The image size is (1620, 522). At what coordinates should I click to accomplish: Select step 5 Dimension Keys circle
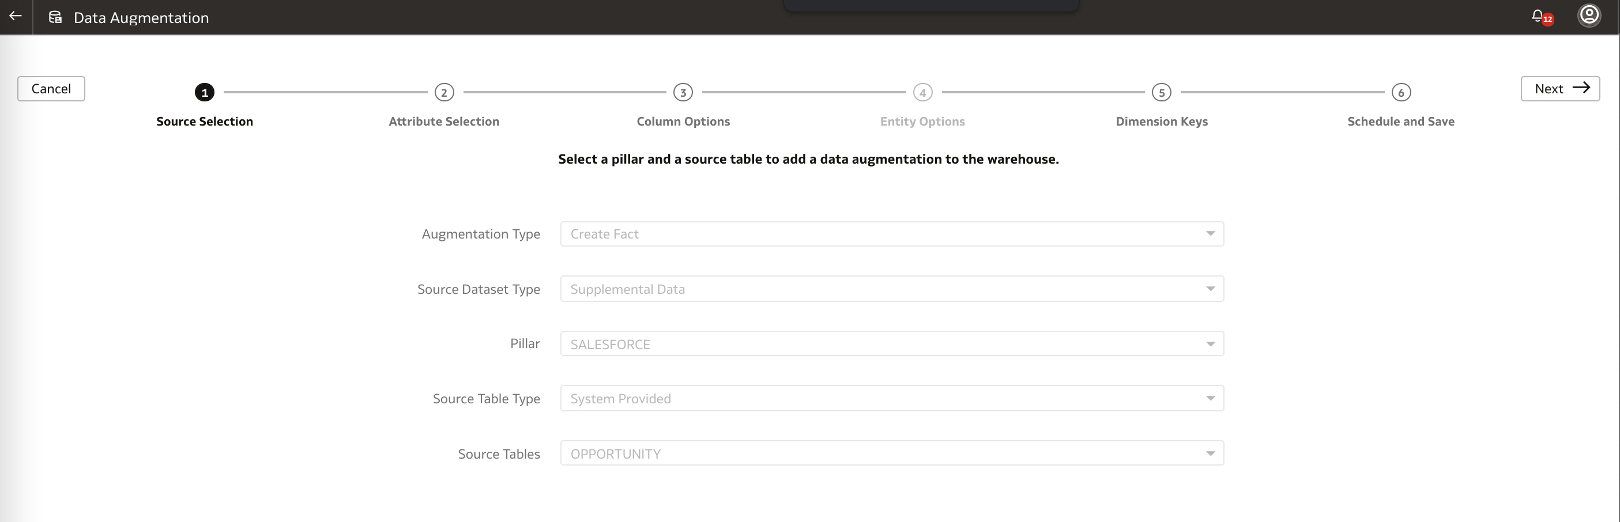pos(1162,92)
